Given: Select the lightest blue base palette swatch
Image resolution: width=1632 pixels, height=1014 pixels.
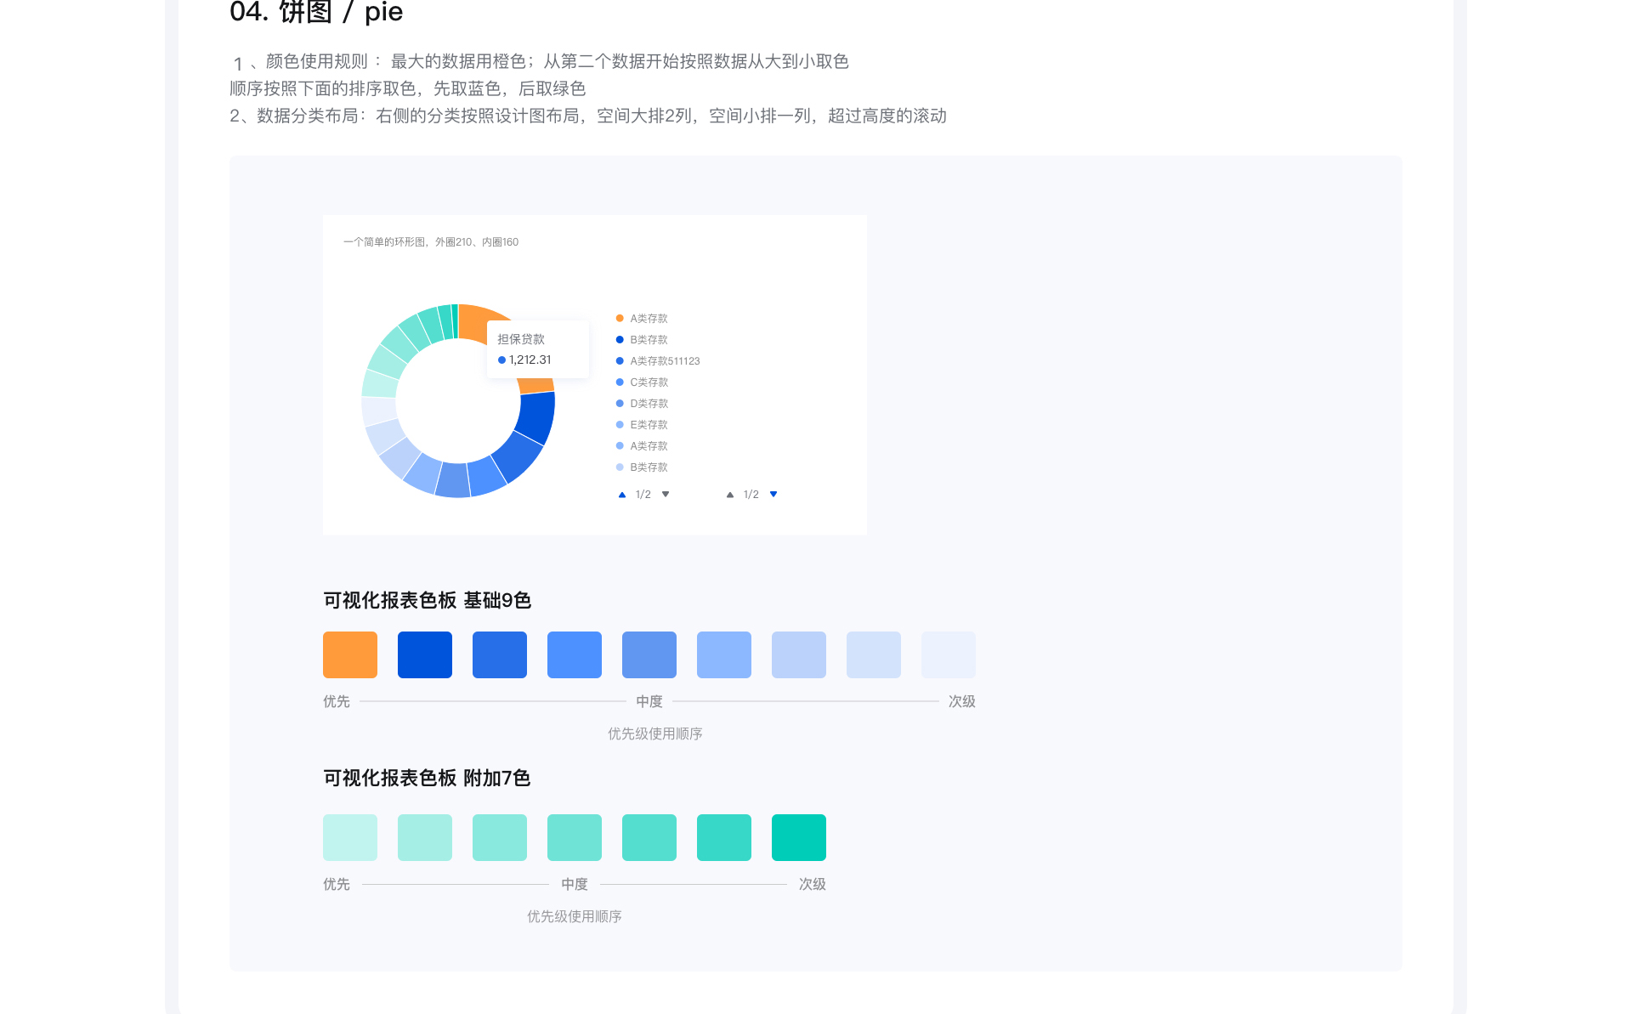Looking at the screenshot, I should (x=949, y=654).
